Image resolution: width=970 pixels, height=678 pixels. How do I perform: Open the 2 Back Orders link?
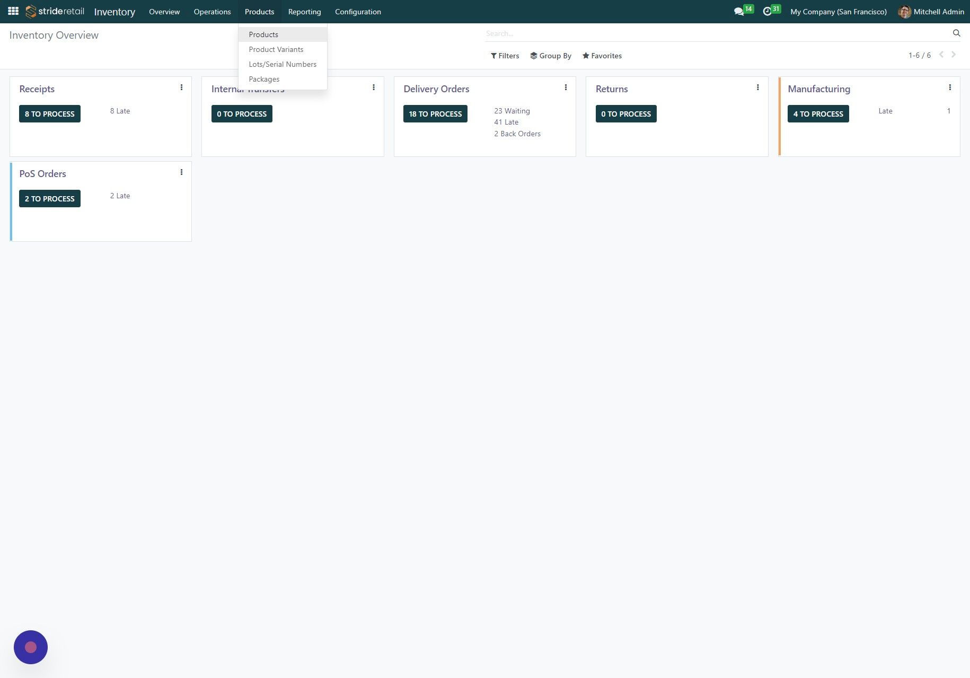tap(517, 134)
